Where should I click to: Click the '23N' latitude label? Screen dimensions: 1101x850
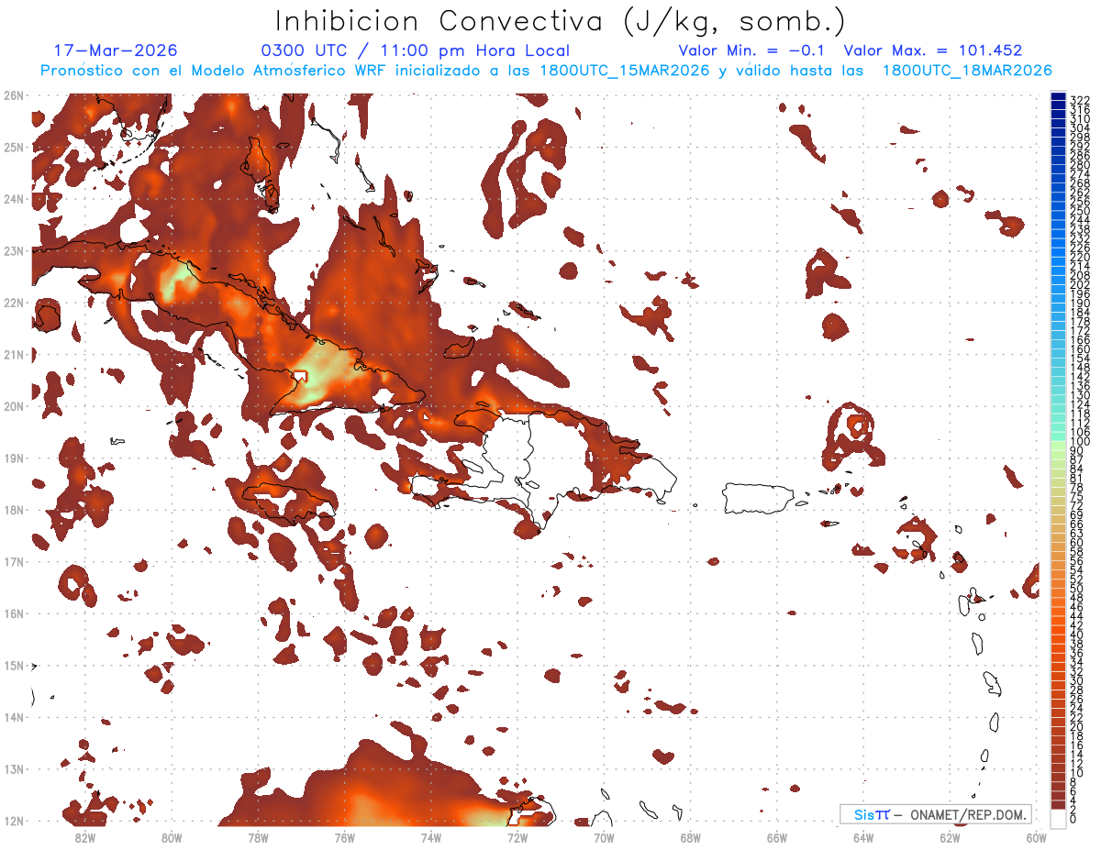click(x=13, y=250)
